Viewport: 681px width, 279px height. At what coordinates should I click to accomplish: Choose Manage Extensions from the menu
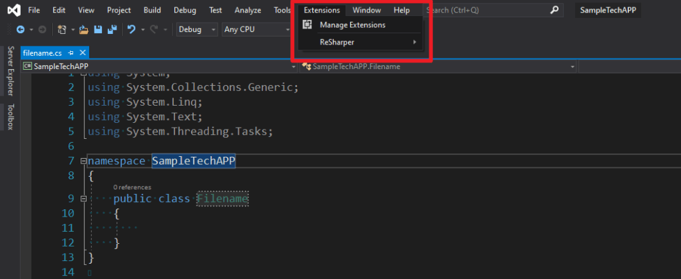point(352,25)
